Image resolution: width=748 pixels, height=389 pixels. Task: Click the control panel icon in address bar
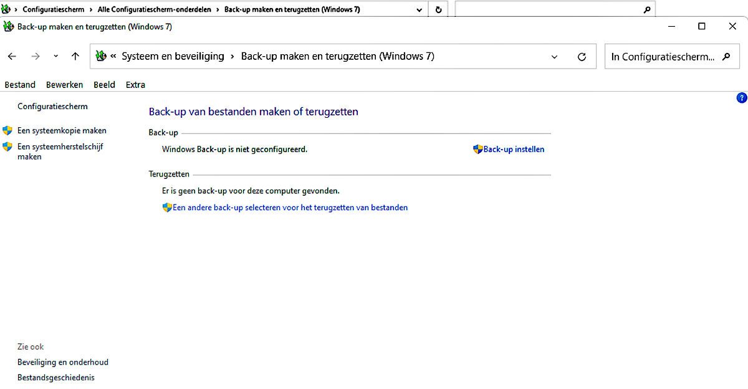pos(101,56)
